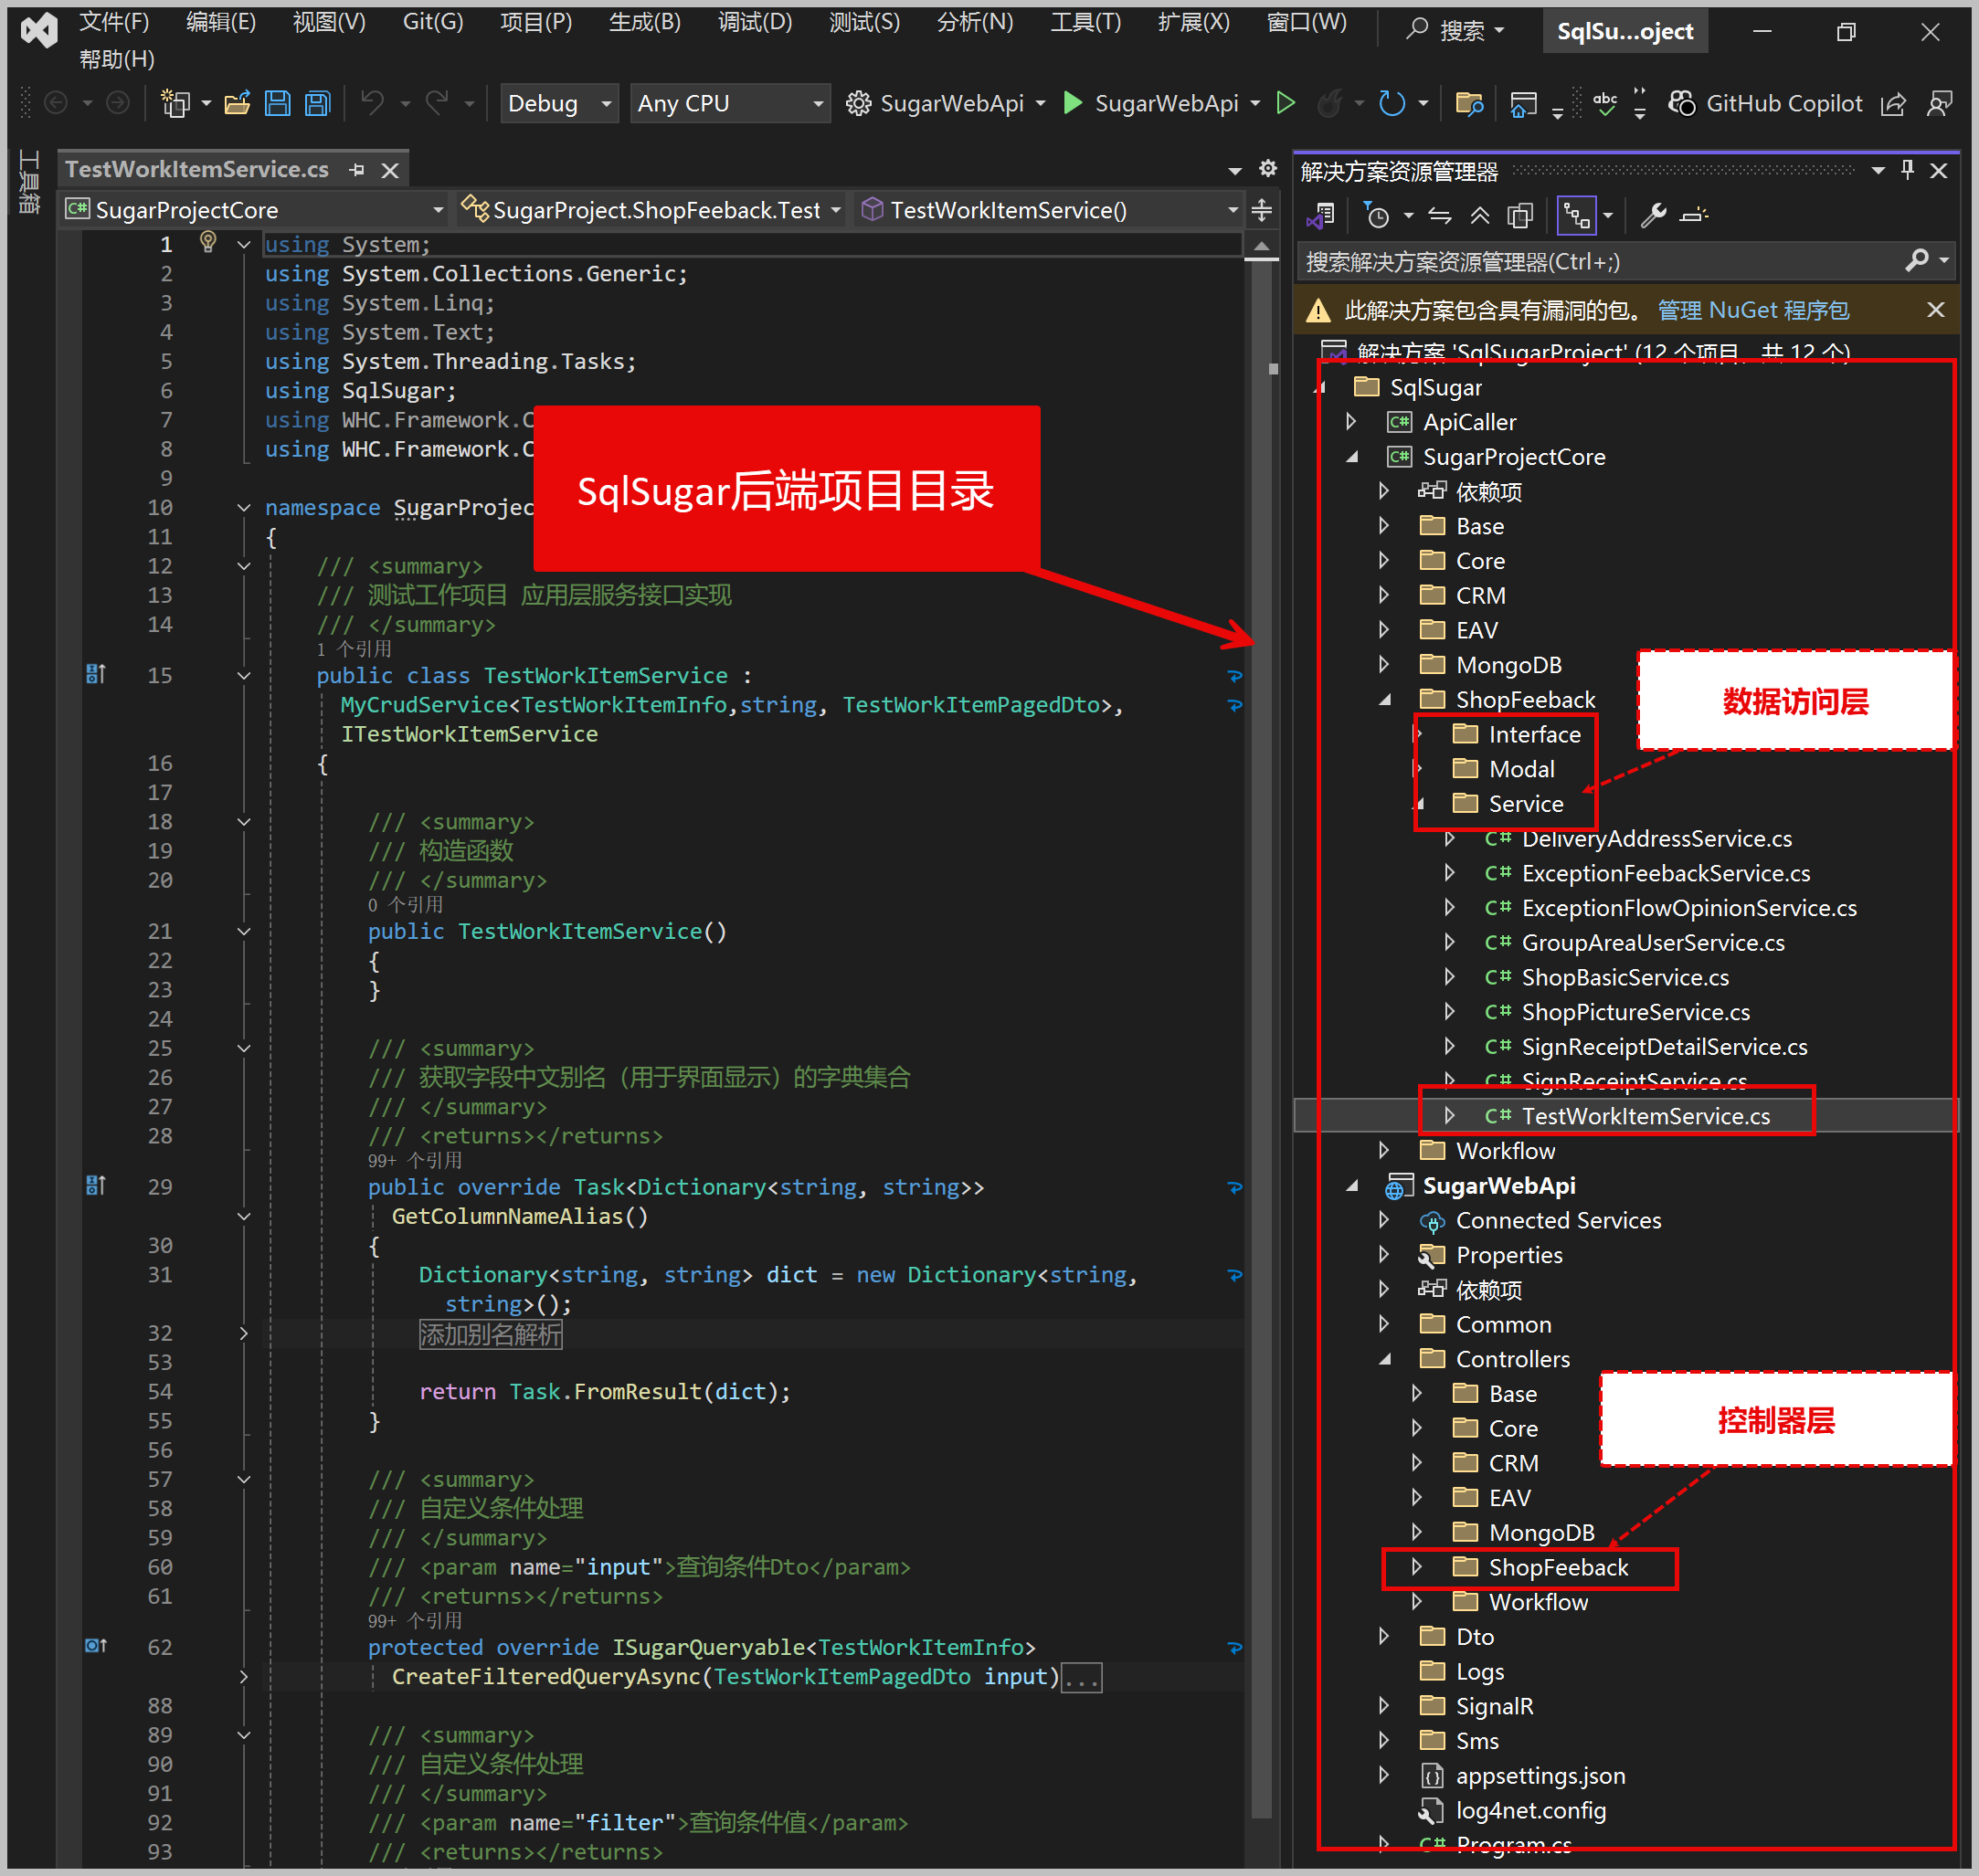Toggle the Show All Files button
This screenshot has height=1876, width=1979.
1519,215
